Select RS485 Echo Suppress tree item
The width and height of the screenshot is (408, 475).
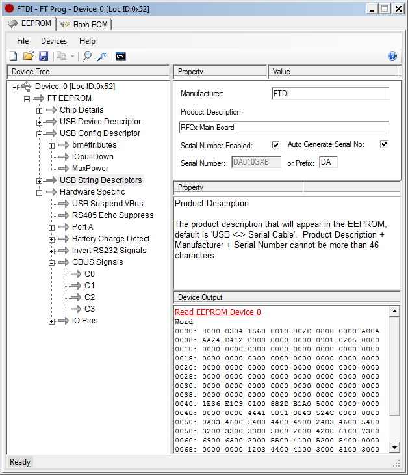coord(112,215)
